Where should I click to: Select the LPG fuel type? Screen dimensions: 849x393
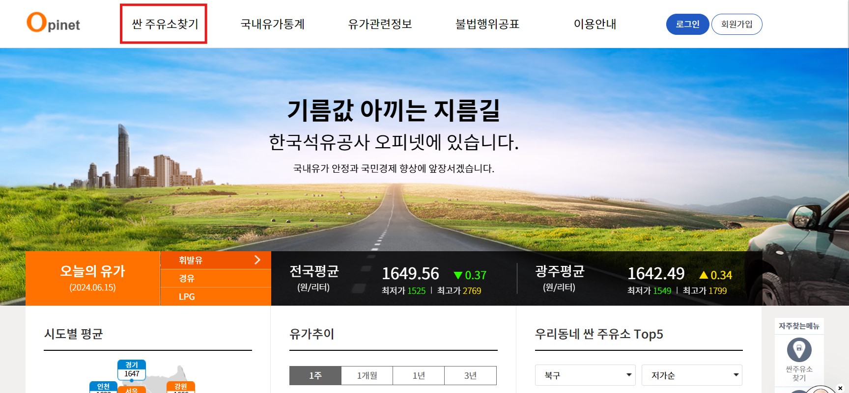[x=215, y=296]
